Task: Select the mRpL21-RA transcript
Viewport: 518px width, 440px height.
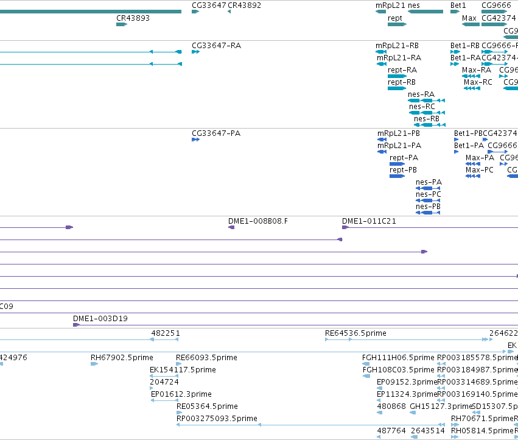Action: pyautogui.click(x=382, y=64)
